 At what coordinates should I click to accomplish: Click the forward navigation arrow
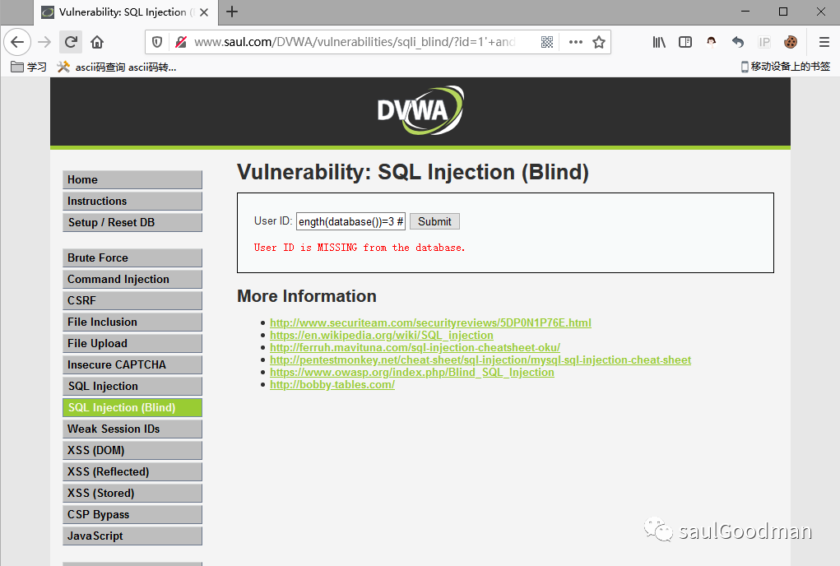[x=44, y=42]
